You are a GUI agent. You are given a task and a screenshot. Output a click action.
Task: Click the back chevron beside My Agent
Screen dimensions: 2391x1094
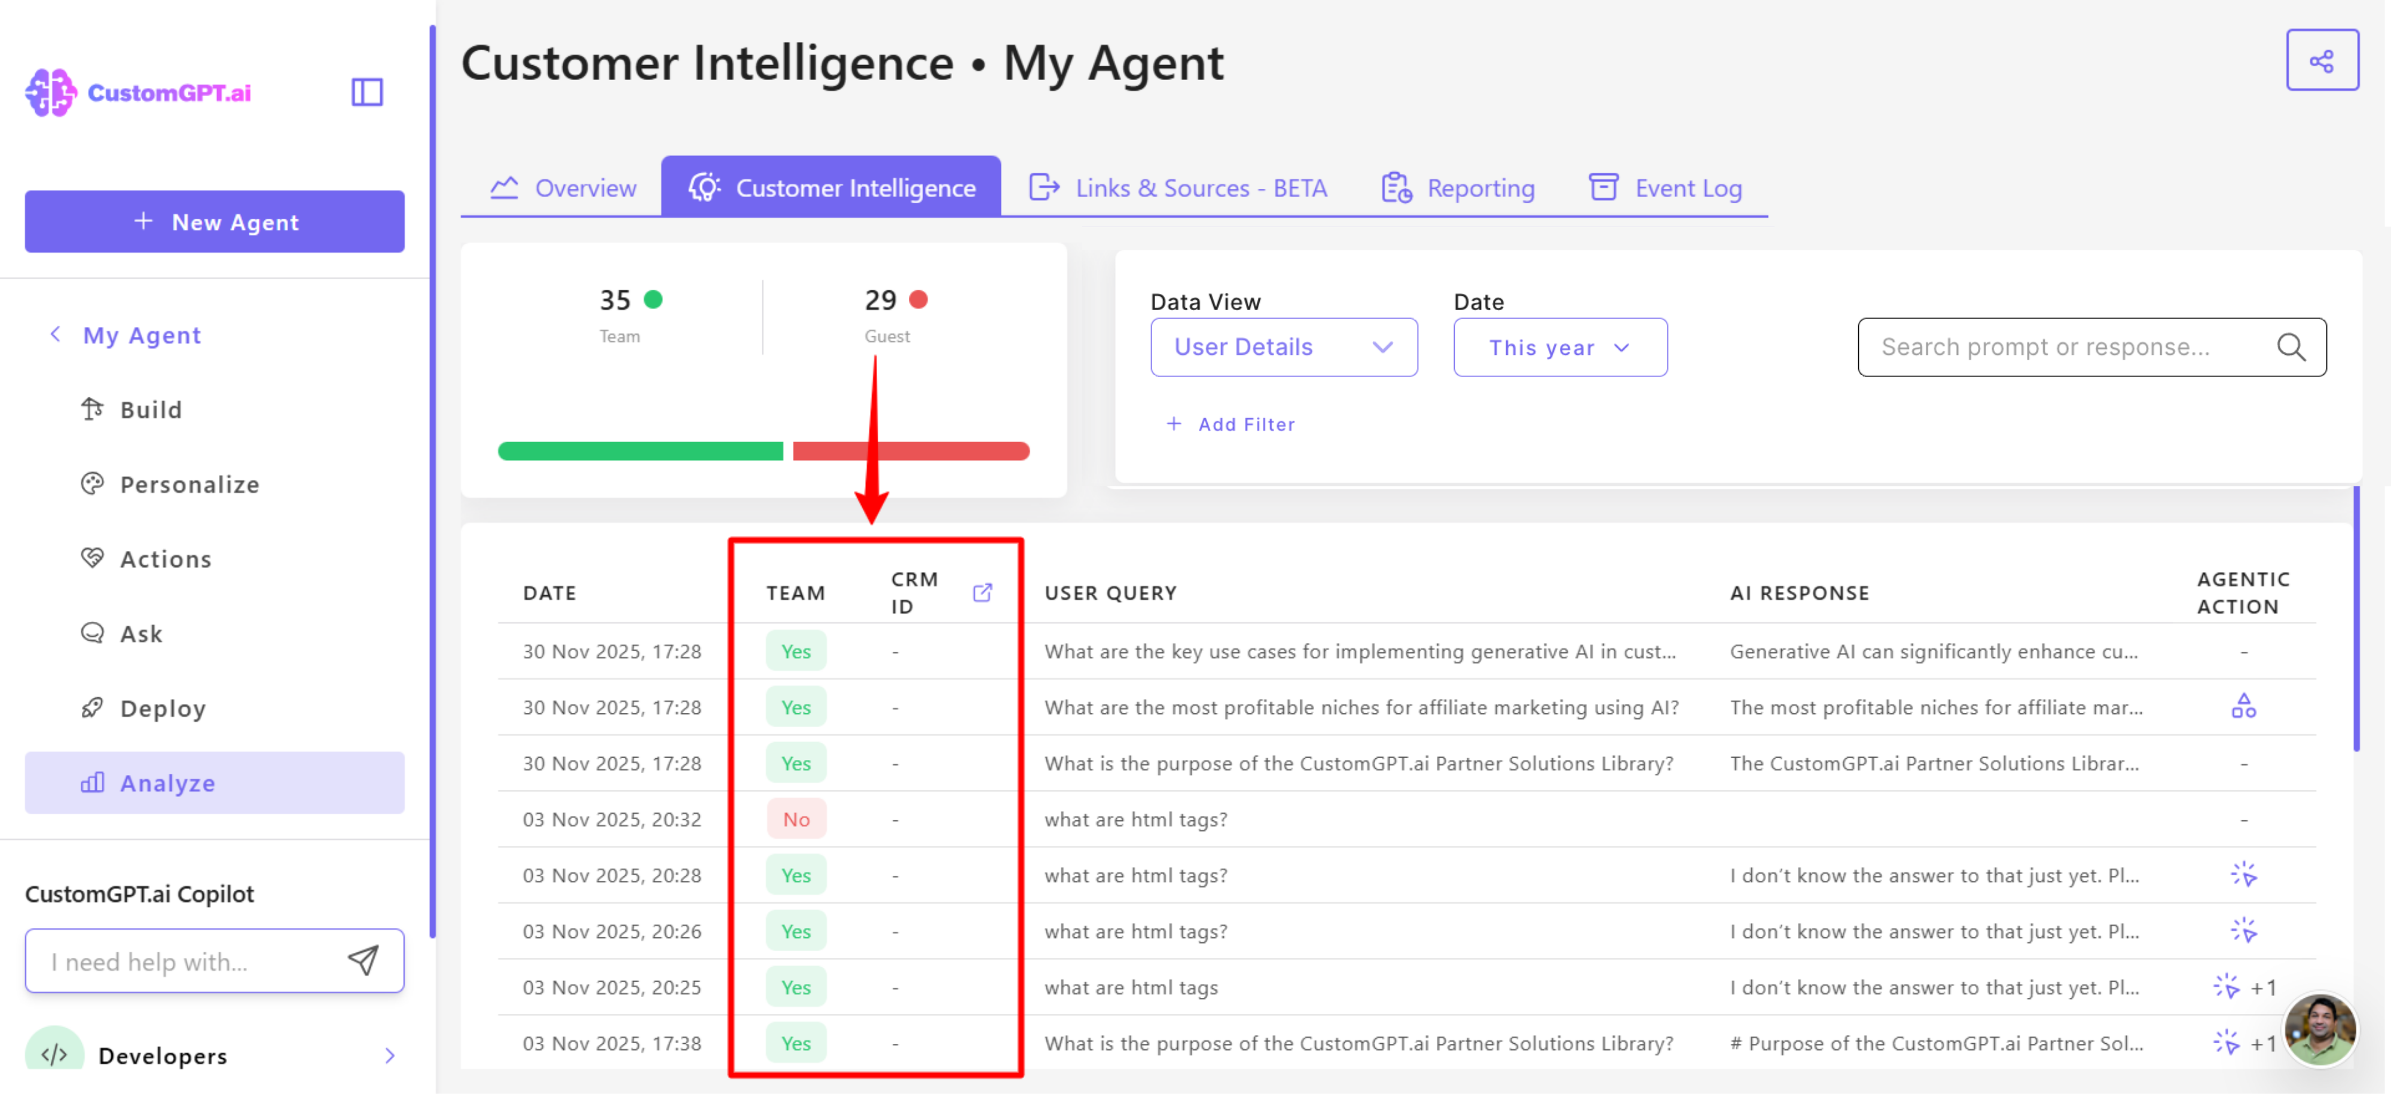pyautogui.click(x=55, y=334)
